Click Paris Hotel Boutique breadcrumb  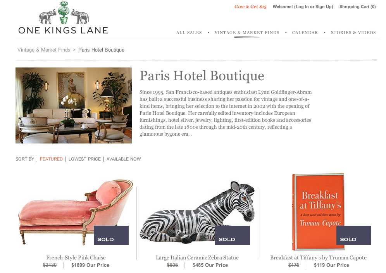(101, 50)
